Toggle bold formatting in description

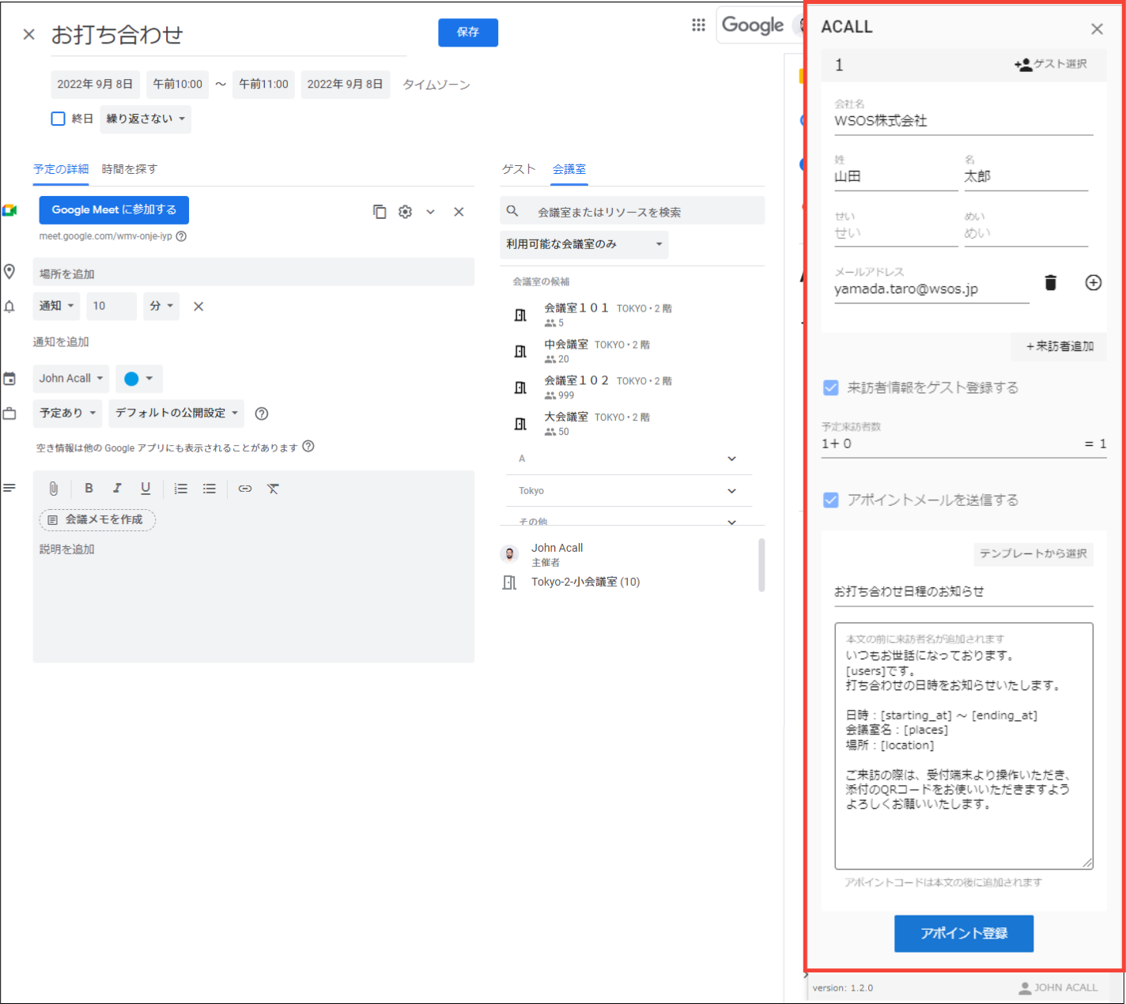coord(89,489)
